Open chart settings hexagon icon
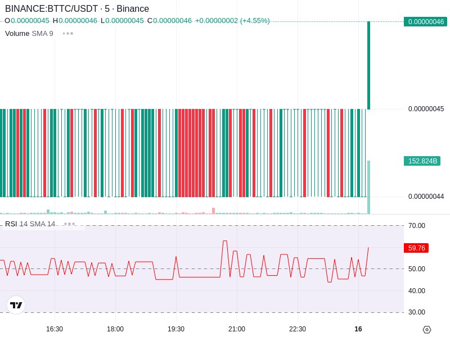The height and width of the screenshot is (337, 450). pyautogui.click(x=426, y=330)
